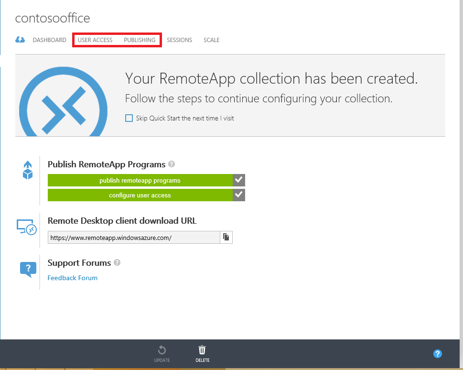Viewport: 463px width, 370px height.
Task: Click checkmark beside publish remoteapp programs
Action: point(239,180)
